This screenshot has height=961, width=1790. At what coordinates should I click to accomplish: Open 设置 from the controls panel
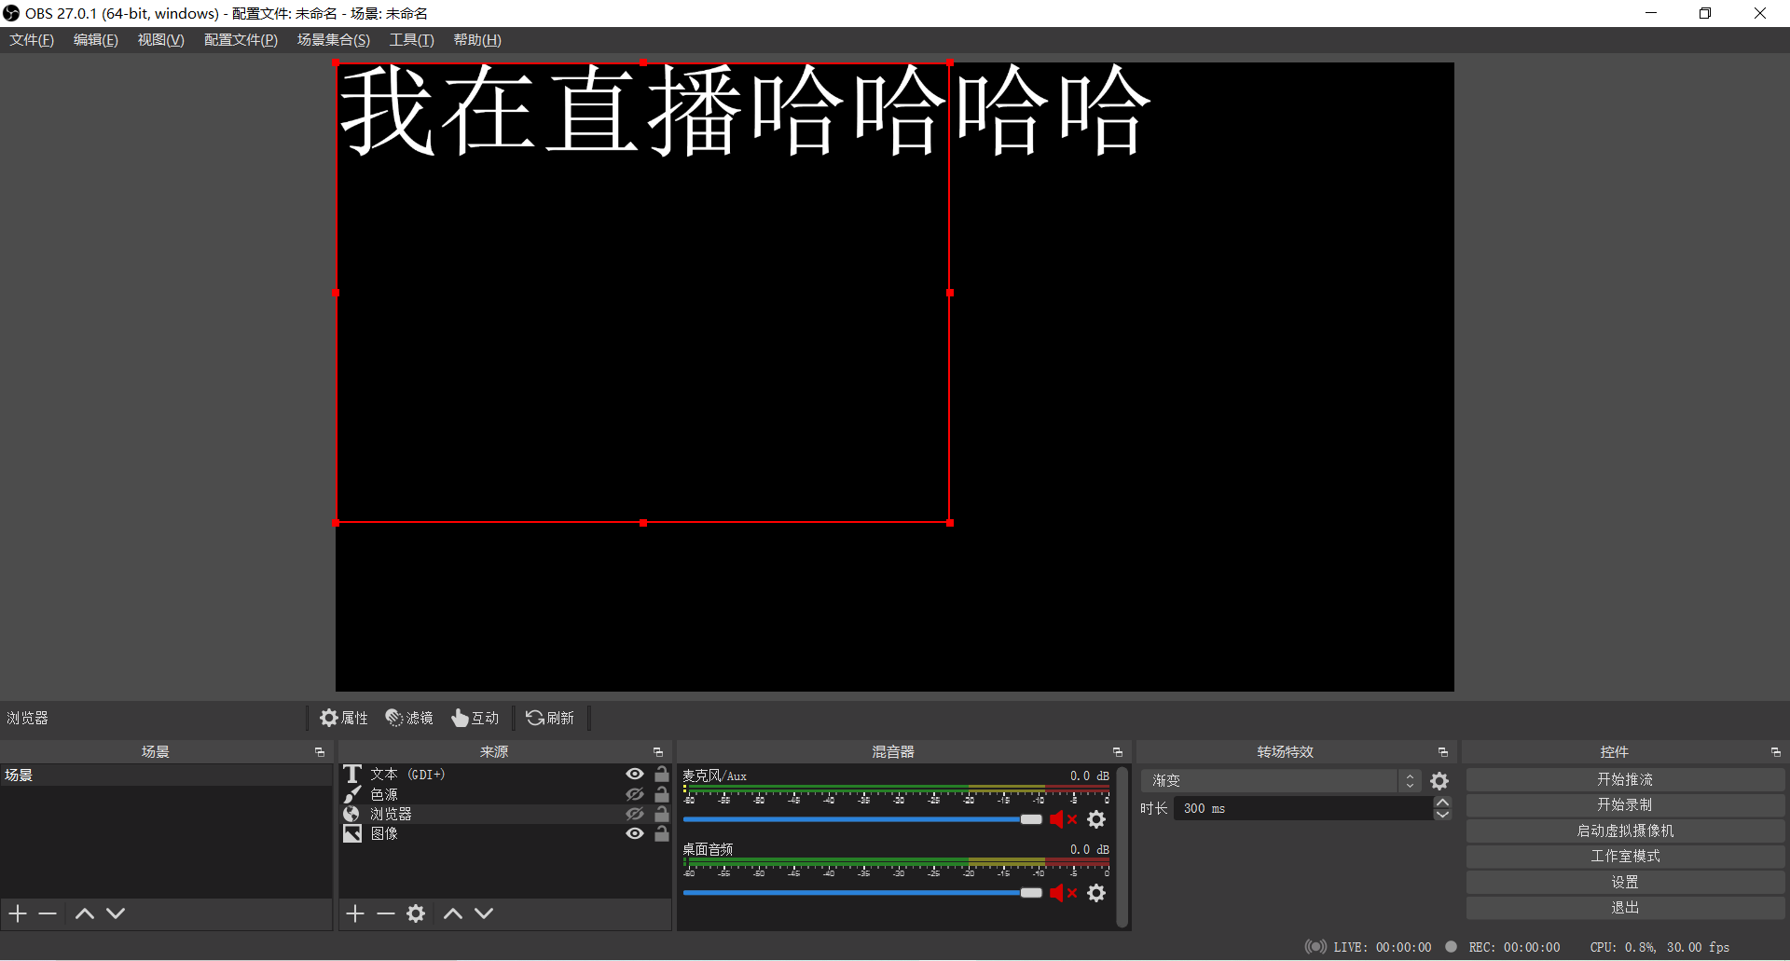1624,881
